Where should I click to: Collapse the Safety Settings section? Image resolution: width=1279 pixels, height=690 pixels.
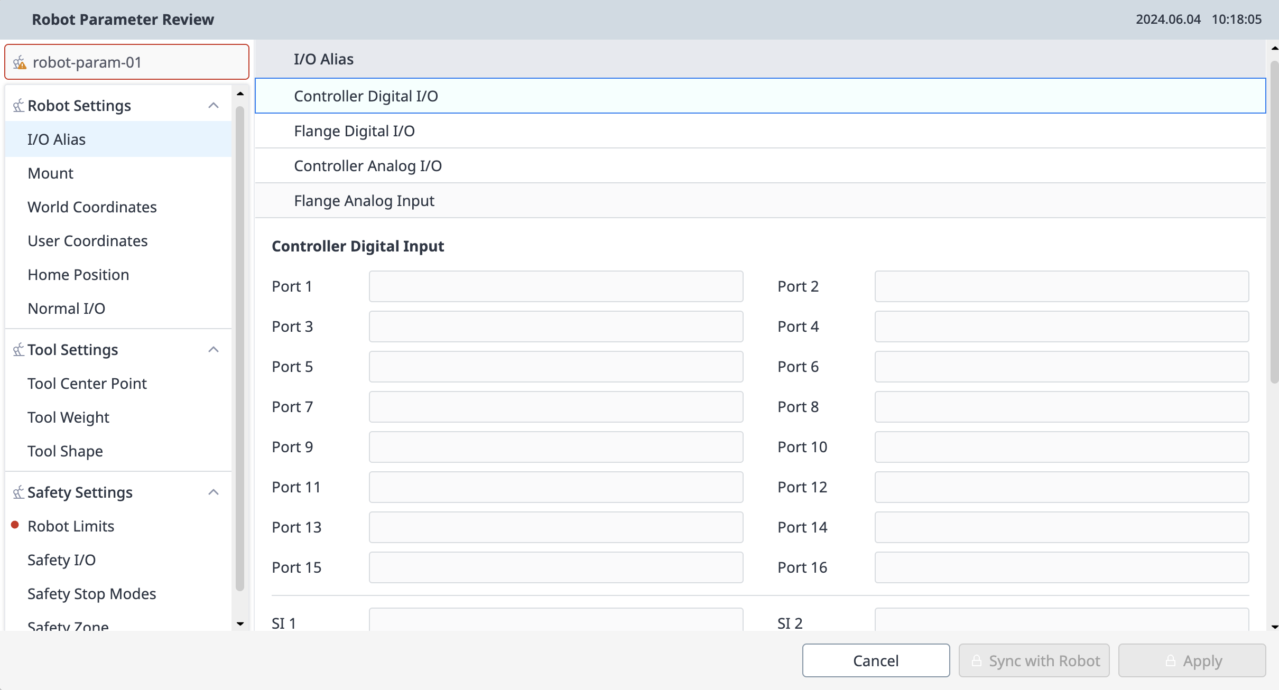coord(214,492)
